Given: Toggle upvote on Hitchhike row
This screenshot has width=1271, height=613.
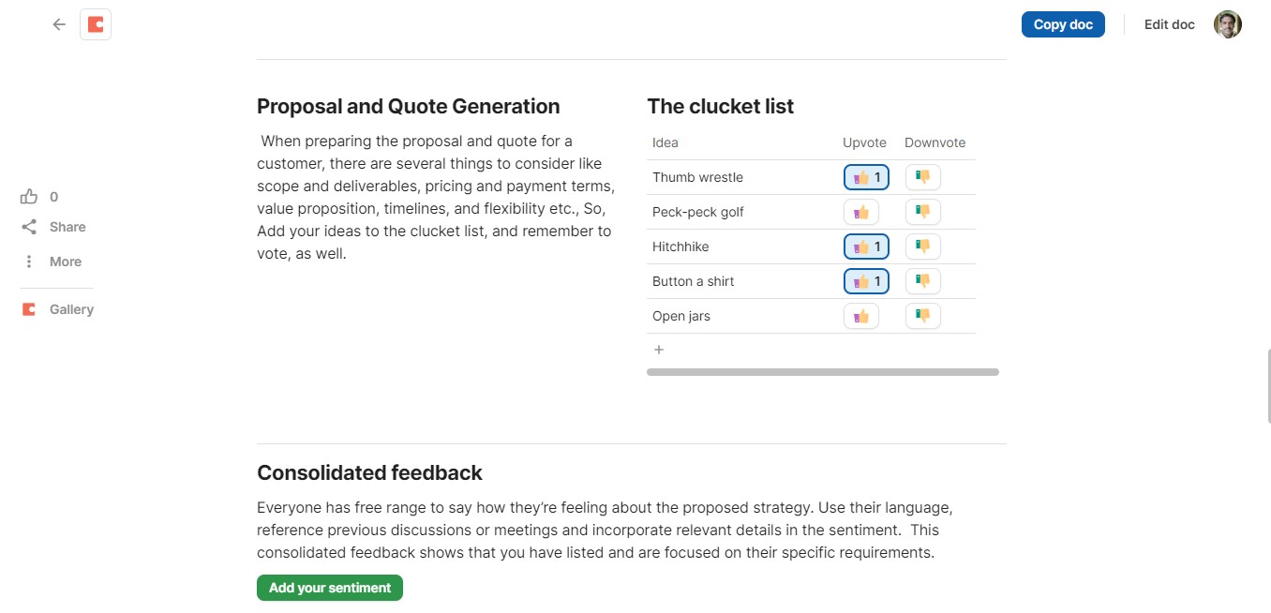Looking at the screenshot, I should coord(866,247).
